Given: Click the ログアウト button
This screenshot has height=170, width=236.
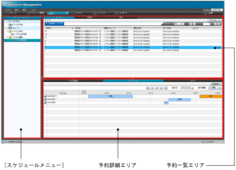Looking at the screenshot, I should tap(217, 10).
